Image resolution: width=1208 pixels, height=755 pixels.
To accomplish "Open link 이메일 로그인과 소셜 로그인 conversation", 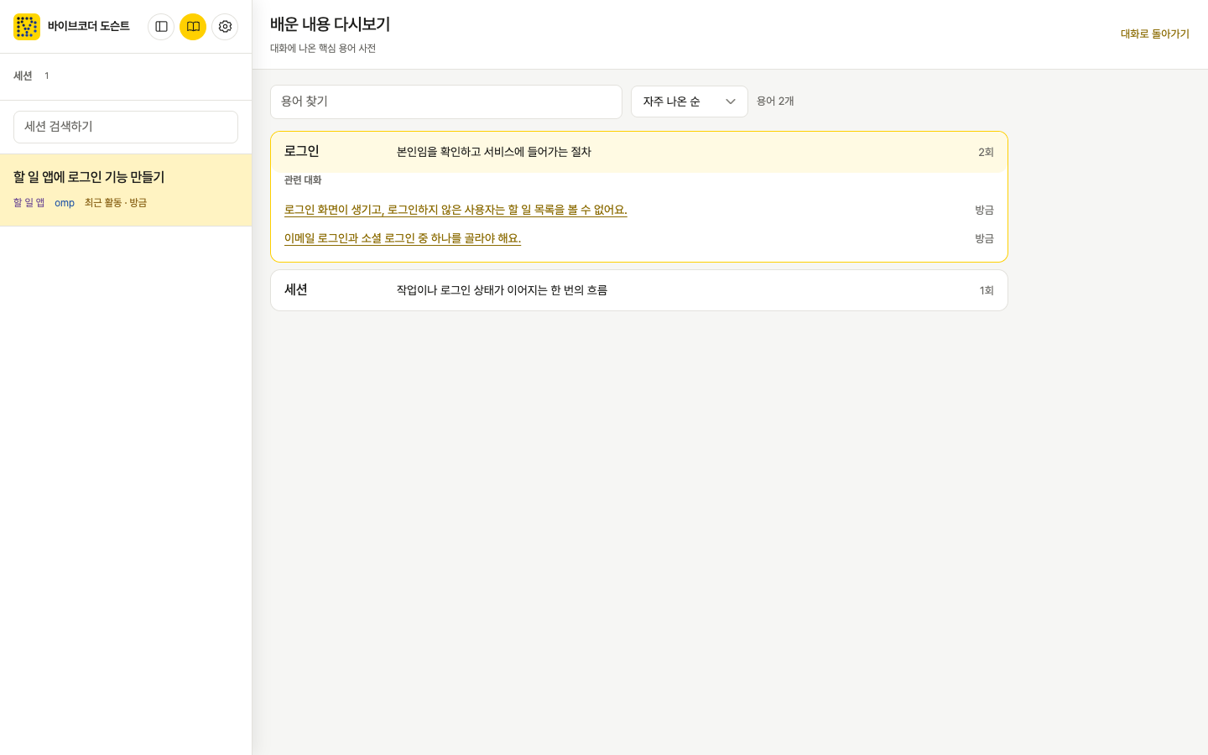I will pyautogui.click(x=403, y=238).
